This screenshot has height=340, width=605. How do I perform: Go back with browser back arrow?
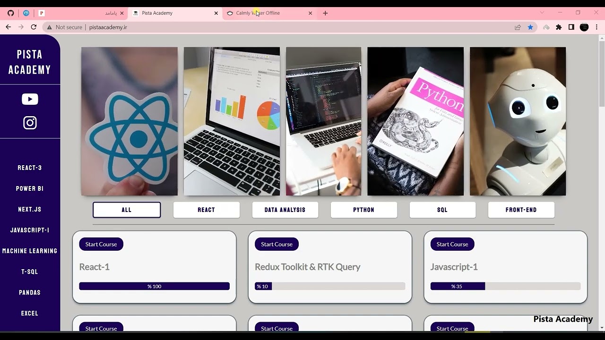[x=8, y=27]
